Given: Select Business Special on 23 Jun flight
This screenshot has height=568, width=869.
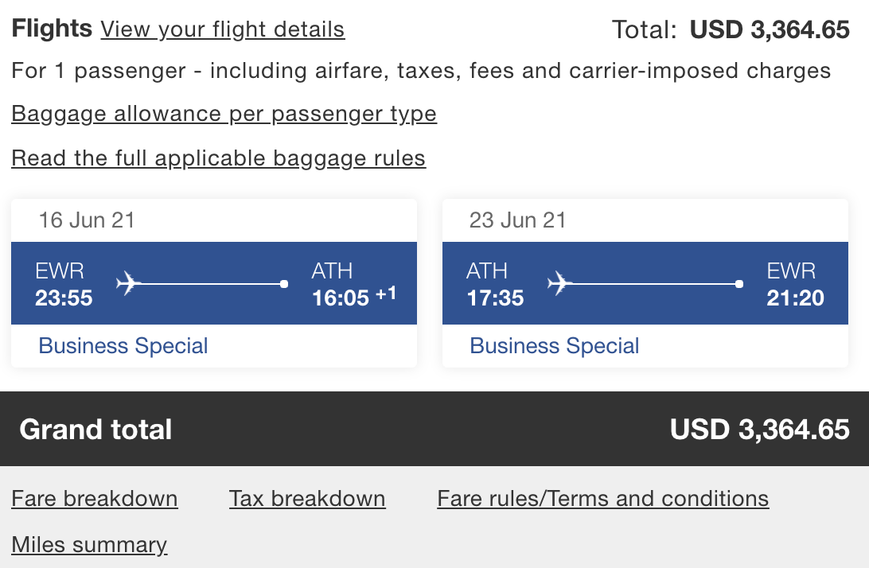Looking at the screenshot, I should (x=555, y=346).
